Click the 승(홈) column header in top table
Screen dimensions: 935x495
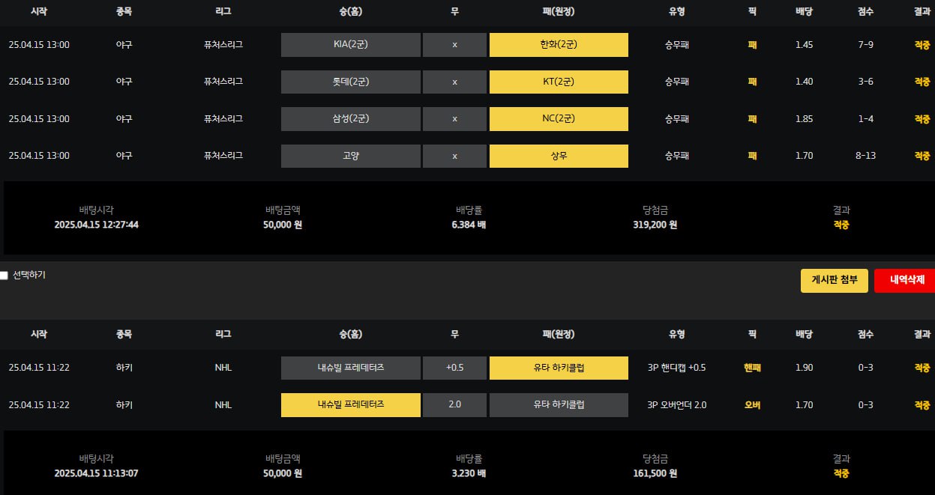pyautogui.click(x=350, y=11)
